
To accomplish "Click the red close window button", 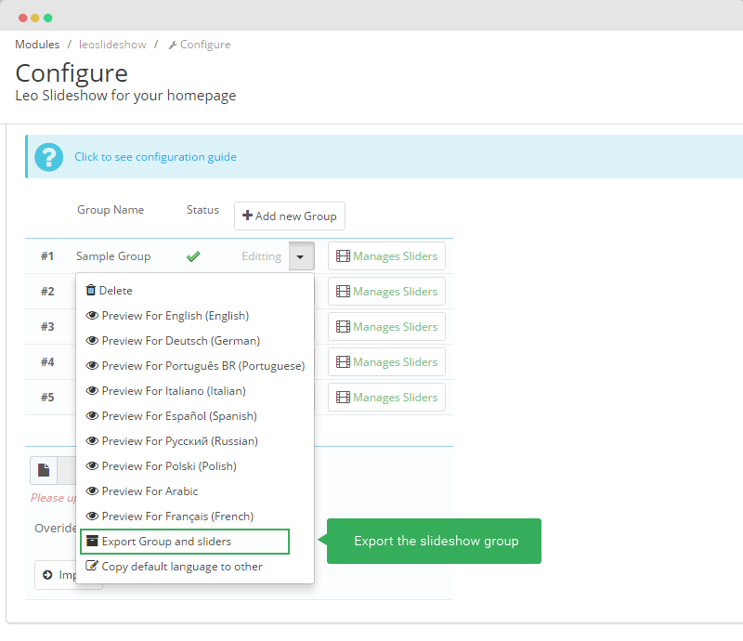I will point(22,18).
